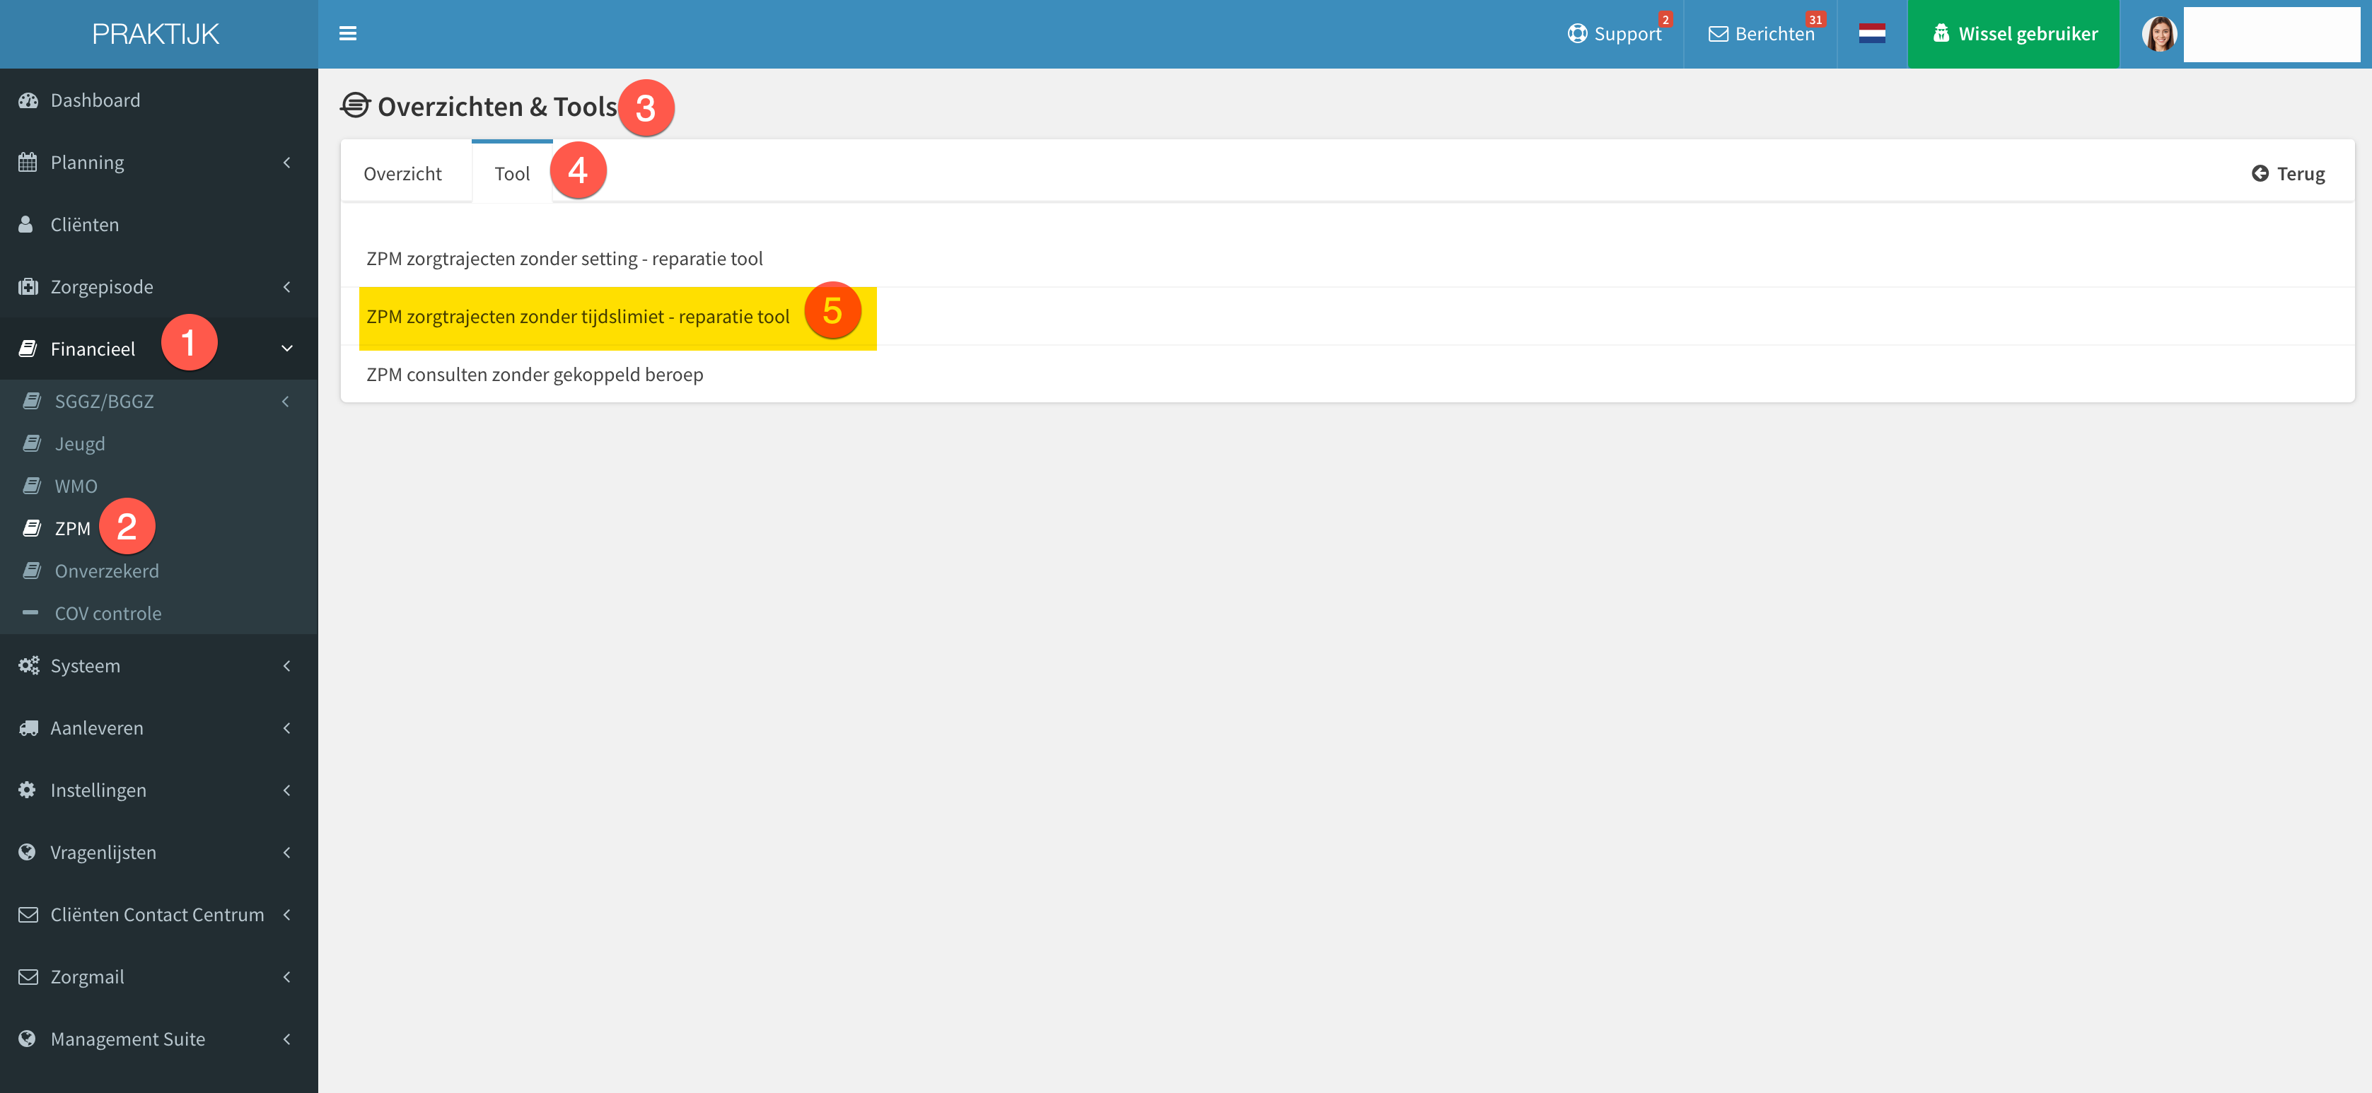2372x1093 pixels.
Task: Click the Cliënten Contact Centrum envelope icon
Action: point(28,914)
